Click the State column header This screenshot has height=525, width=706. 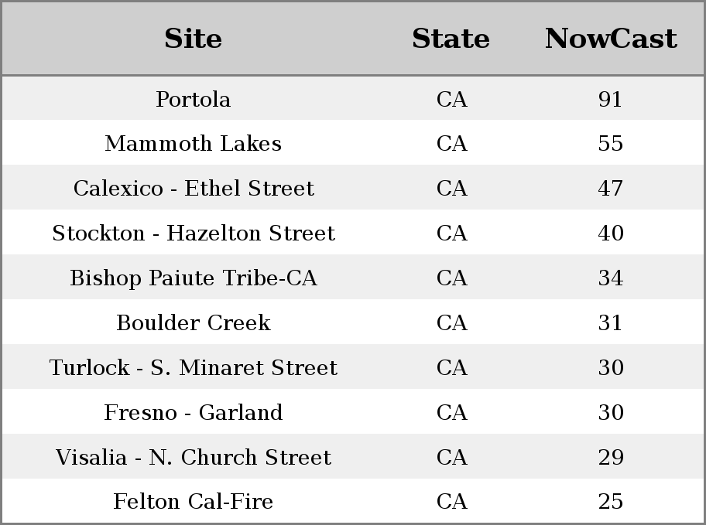click(x=451, y=39)
